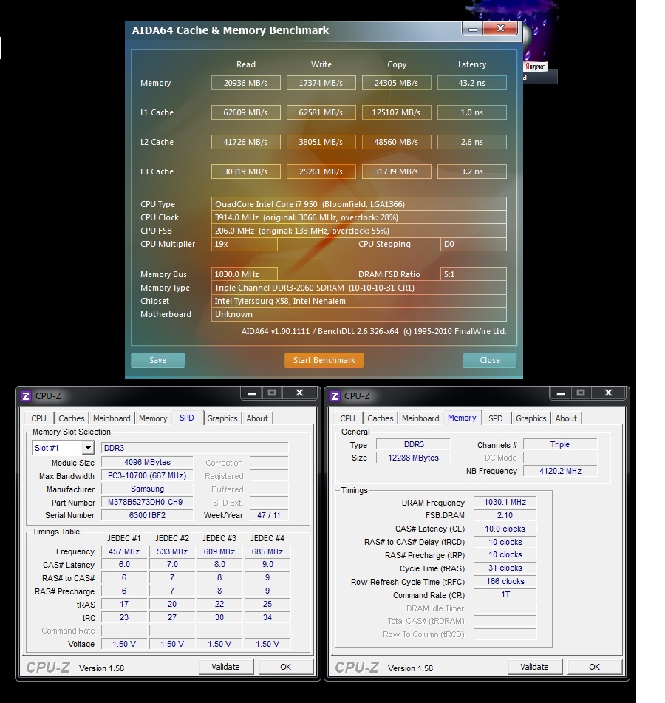
Task: Click the Part Number M378B5273DH0-CH9 field
Action: tap(148, 502)
